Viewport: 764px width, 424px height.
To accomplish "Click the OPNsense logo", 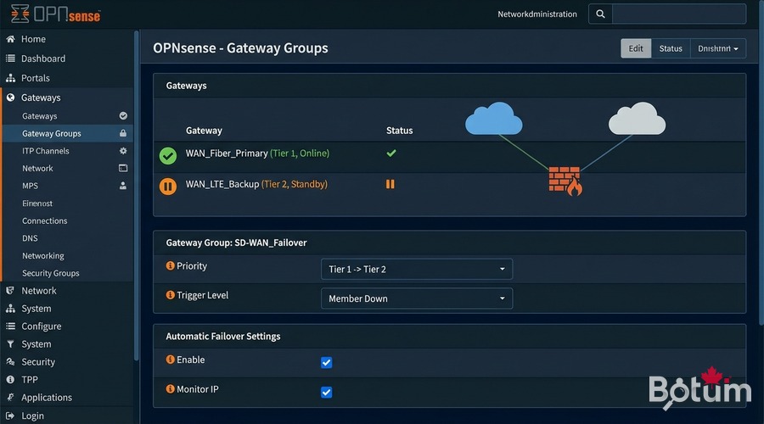I will (55, 14).
